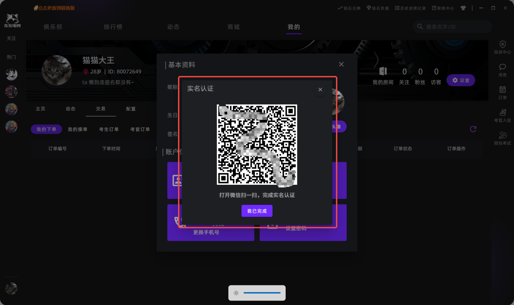514x305 pixels.
Task: Select the 我的 tab
Action: [294, 27]
